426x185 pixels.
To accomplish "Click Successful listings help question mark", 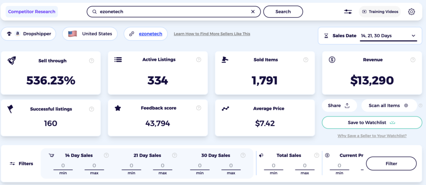I will pyautogui.click(x=92, y=109).
